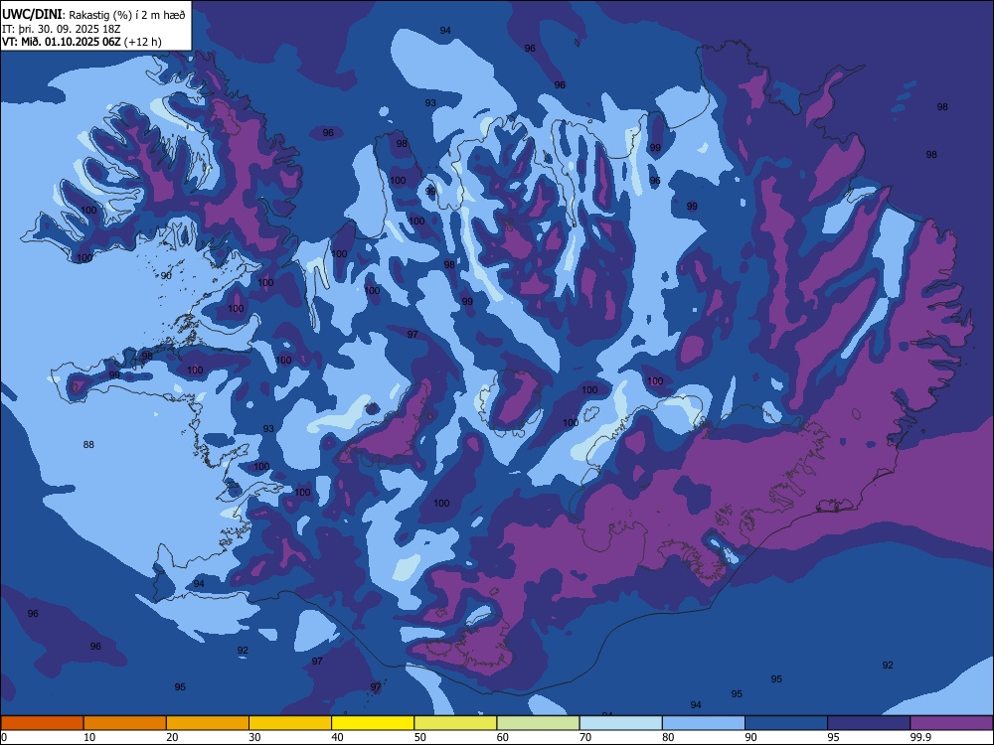
Task: Click the '88' humidity value on the map
Action: [88, 445]
